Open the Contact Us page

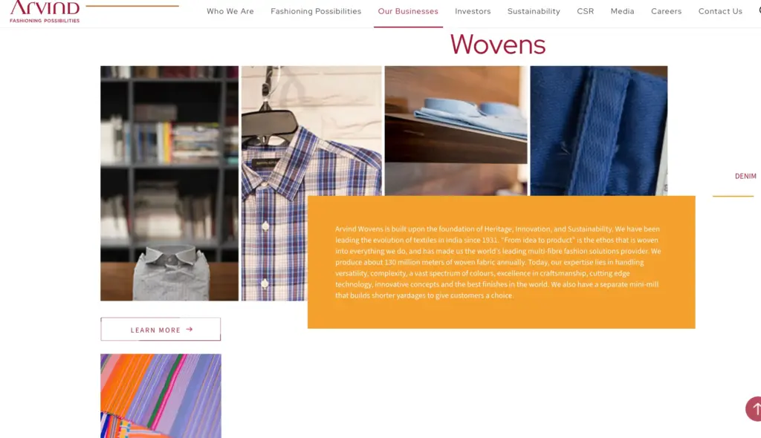tap(720, 11)
